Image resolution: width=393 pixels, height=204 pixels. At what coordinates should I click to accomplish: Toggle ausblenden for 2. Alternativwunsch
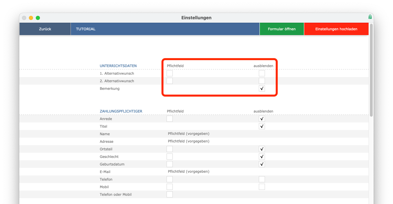[262, 81]
